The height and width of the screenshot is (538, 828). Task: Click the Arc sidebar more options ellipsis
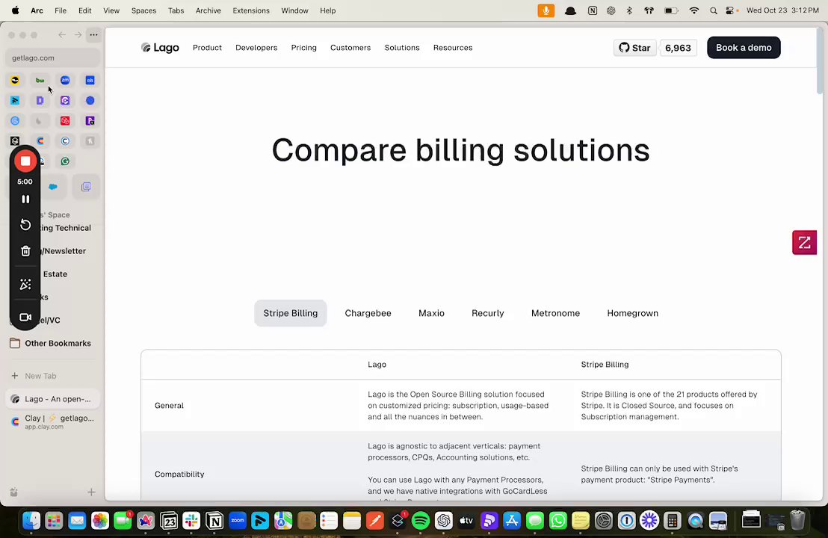pyautogui.click(x=93, y=35)
